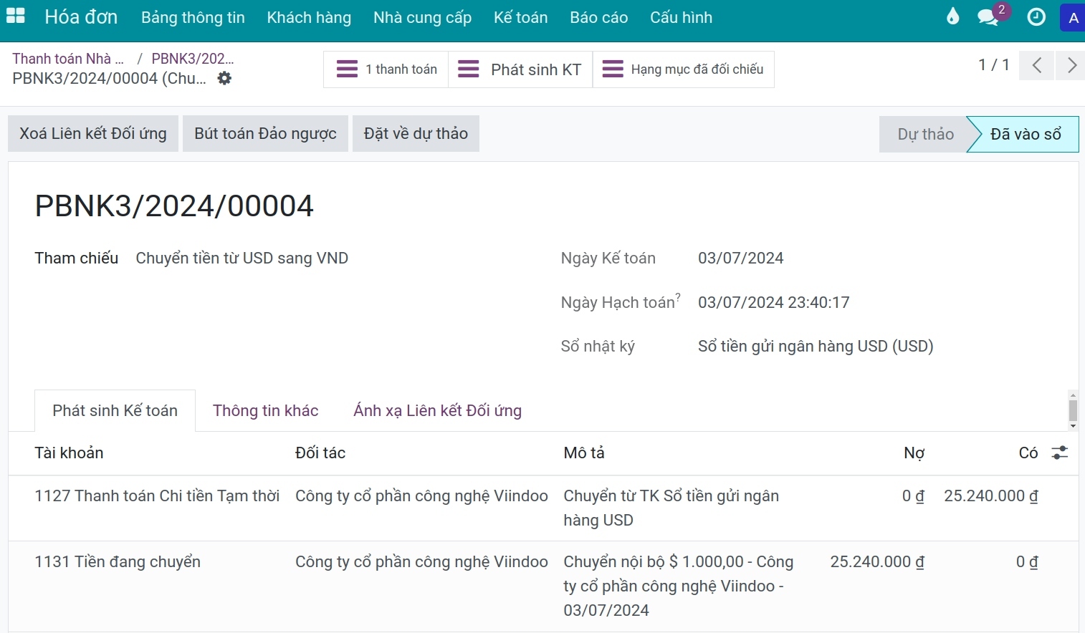Click reference Chuyển tiền từ USD sang VND
Image resolution: width=1085 pixels, height=633 pixels.
[x=242, y=258]
